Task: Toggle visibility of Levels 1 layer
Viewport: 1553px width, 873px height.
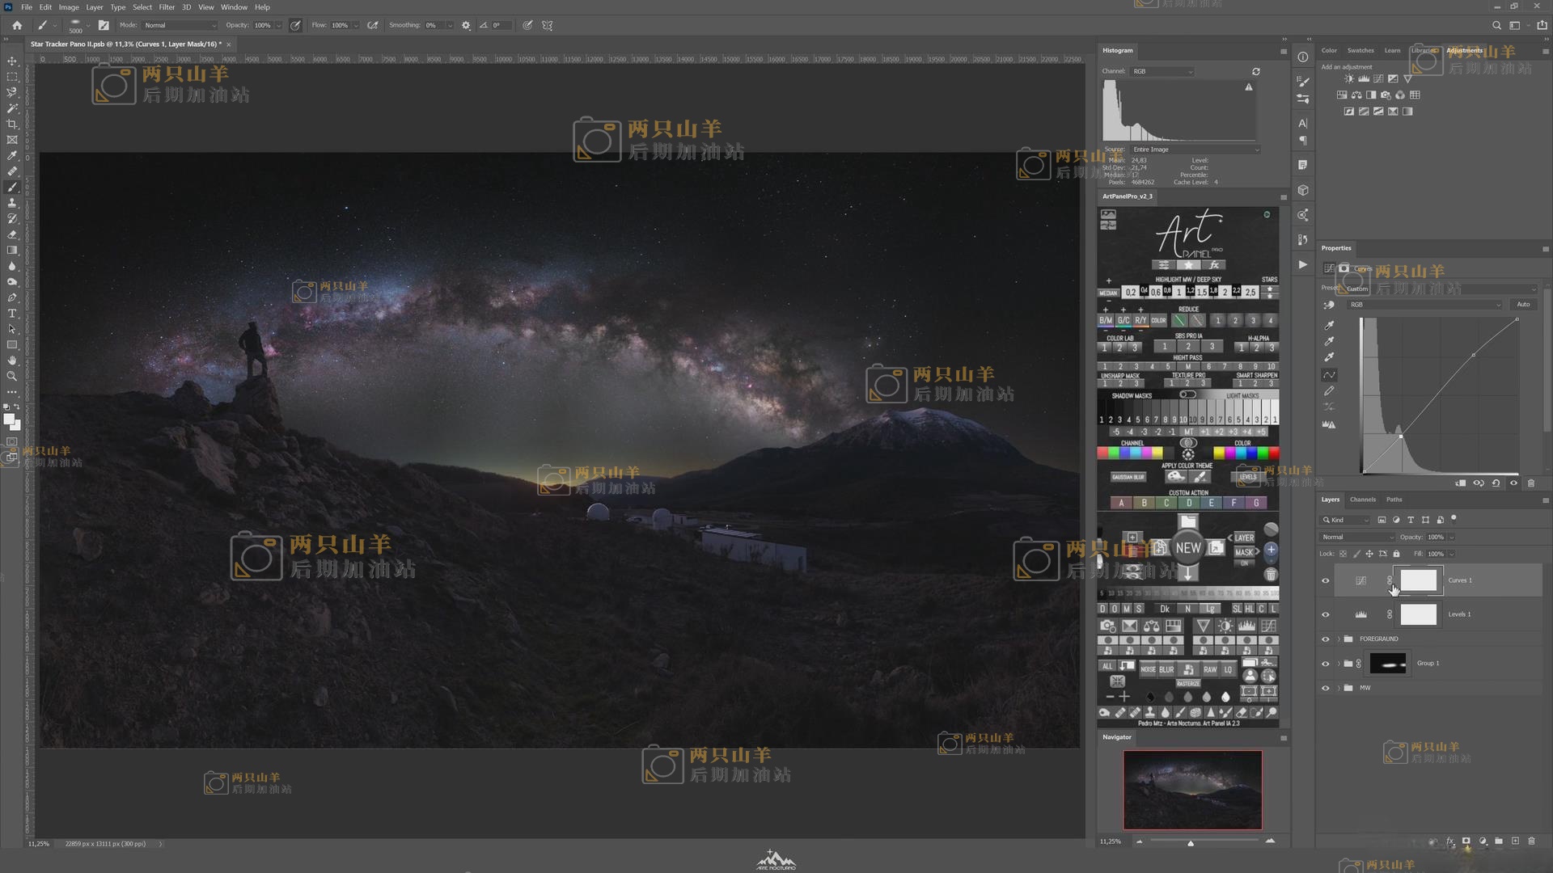Action: (1325, 614)
